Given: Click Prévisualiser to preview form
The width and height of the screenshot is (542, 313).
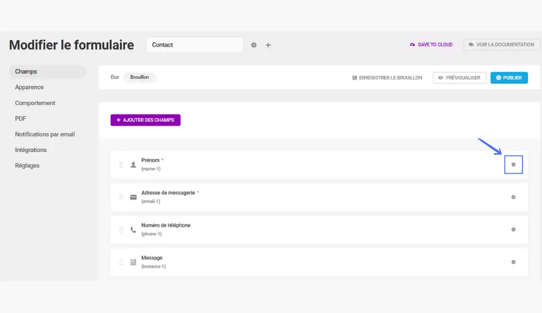Looking at the screenshot, I should click(459, 78).
